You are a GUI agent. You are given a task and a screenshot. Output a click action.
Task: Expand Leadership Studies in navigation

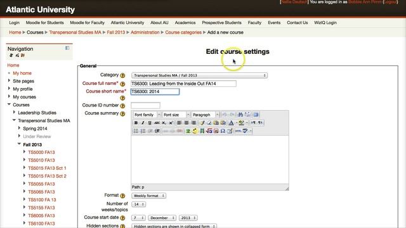point(14,112)
